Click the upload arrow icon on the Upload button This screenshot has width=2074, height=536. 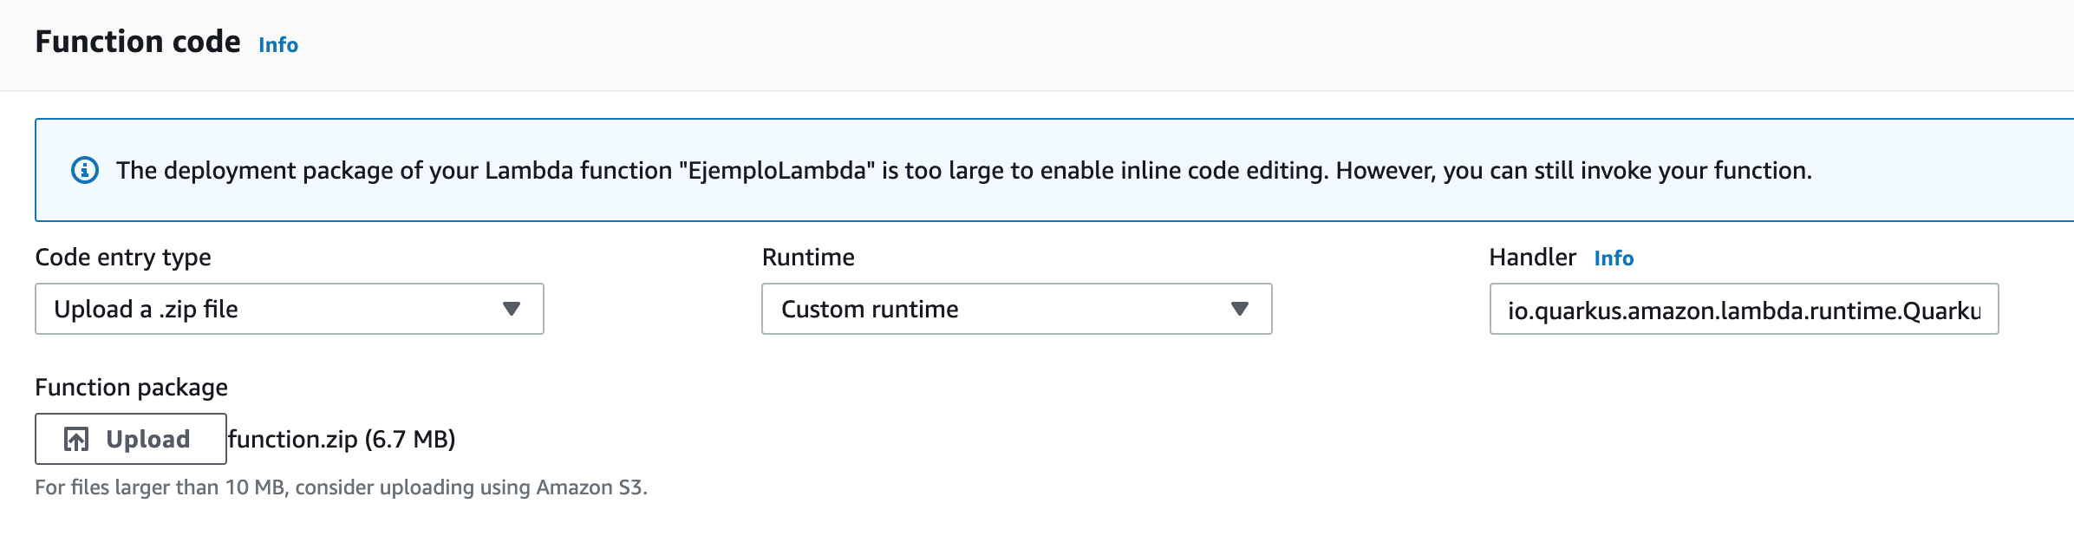[76, 440]
